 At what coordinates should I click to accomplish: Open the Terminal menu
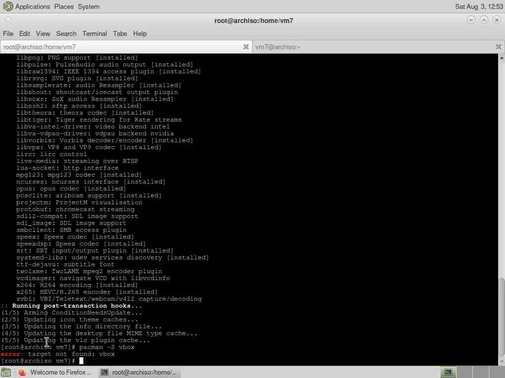tap(94, 33)
